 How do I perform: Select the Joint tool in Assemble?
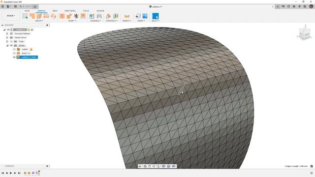[99, 16]
